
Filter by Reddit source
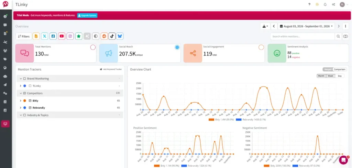pyautogui.click(x=104, y=36)
